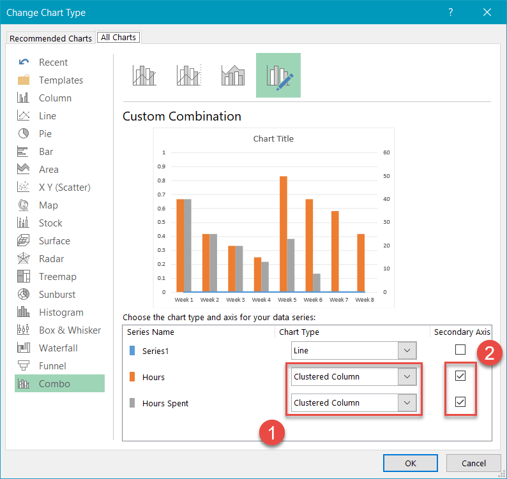The height and width of the screenshot is (479, 507).
Task: Choose the Funnel chart icon
Action: (x=23, y=365)
